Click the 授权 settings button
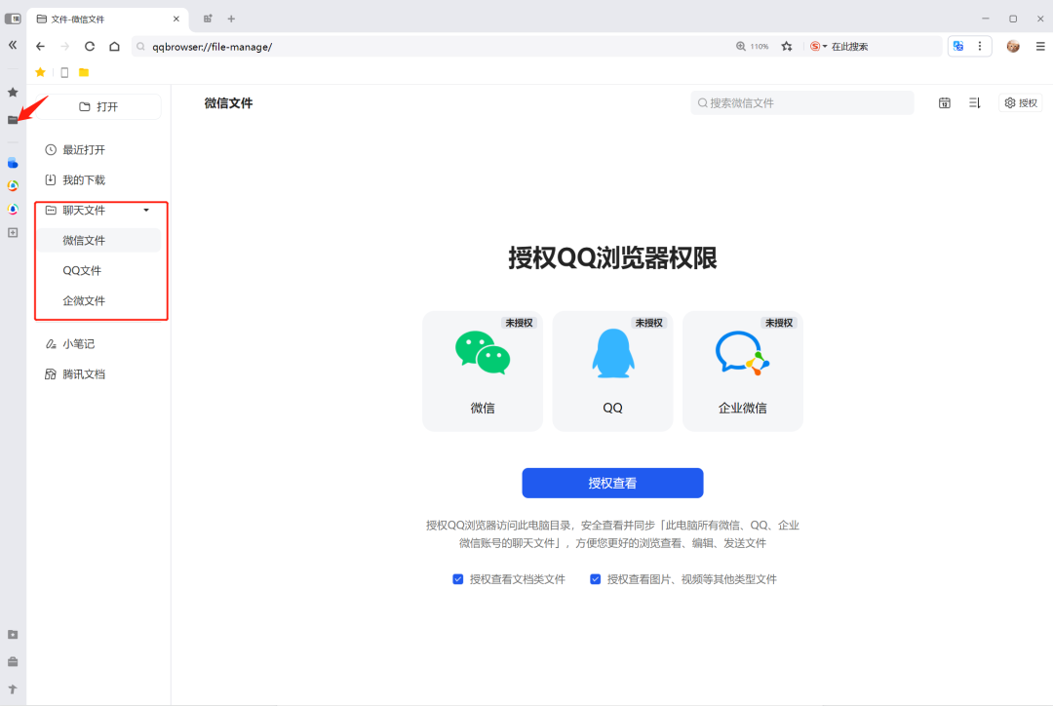The width and height of the screenshot is (1053, 706). [1021, 102]
